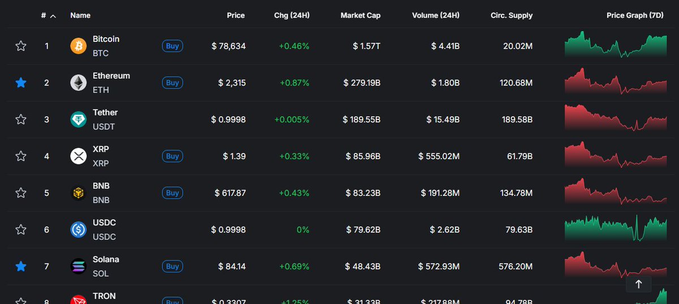Screen dimensions: 679x304
Task: Sort table by Market Cap header
Action: pos(360,15)
